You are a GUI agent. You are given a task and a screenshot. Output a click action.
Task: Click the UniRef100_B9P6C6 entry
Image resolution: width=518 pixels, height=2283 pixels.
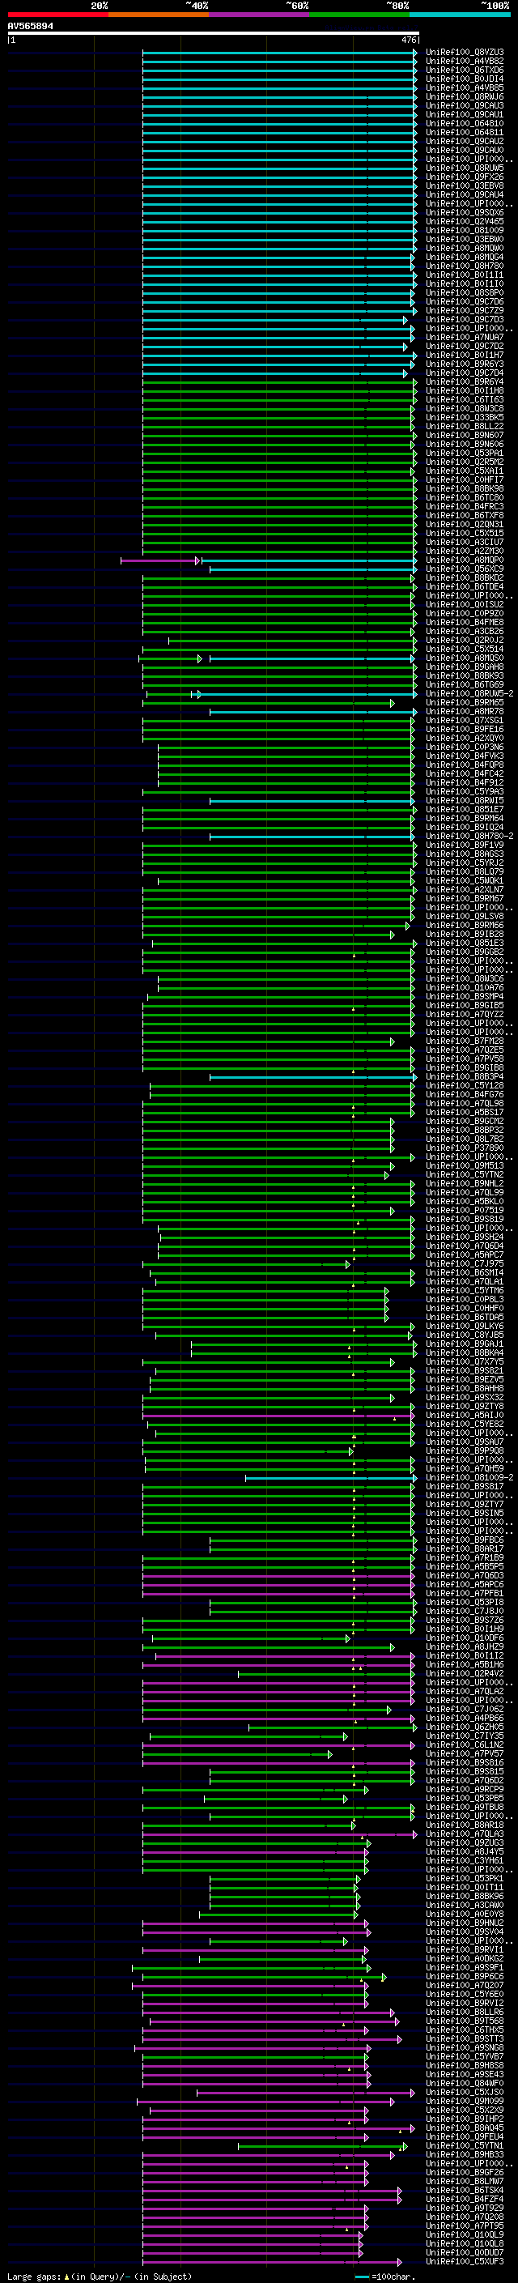465,1975
